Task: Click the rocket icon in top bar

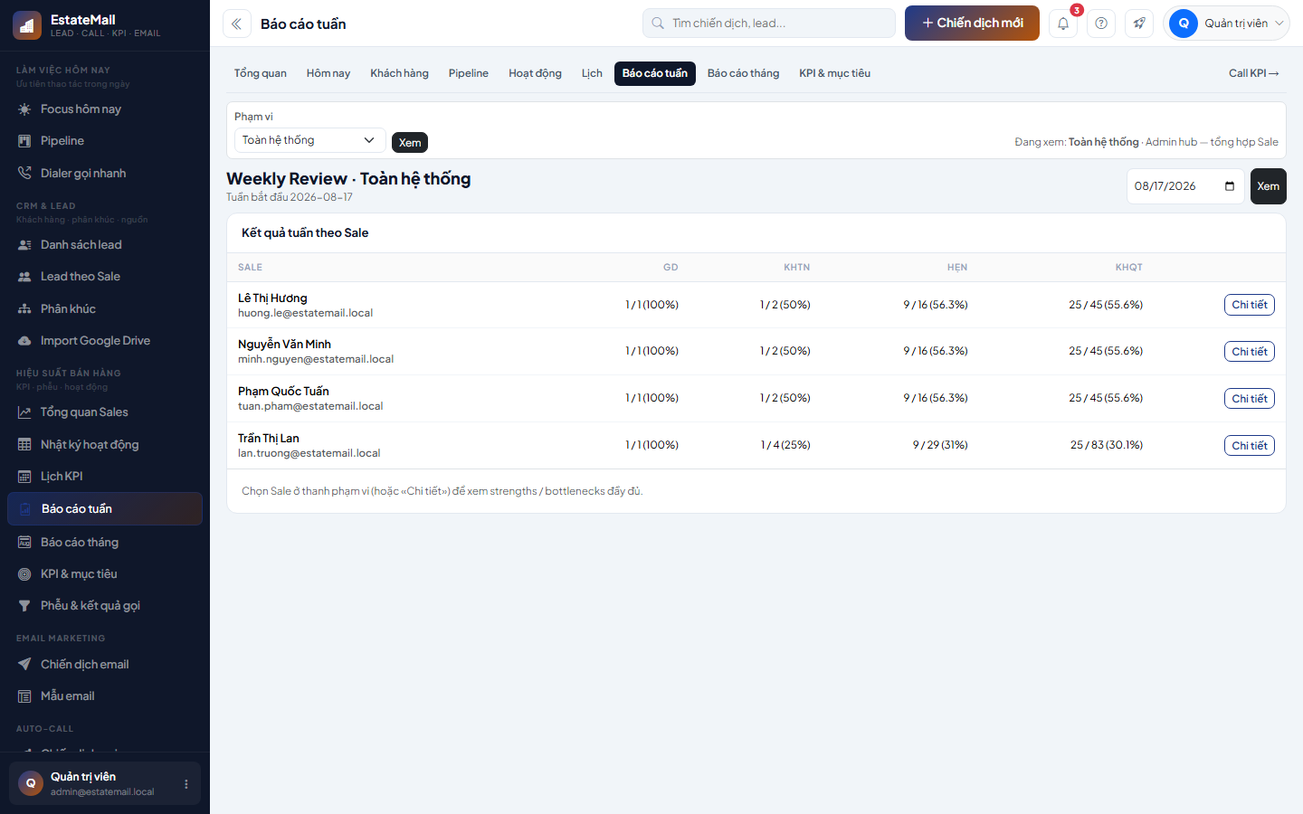Action: click(x=1139, y=24)
